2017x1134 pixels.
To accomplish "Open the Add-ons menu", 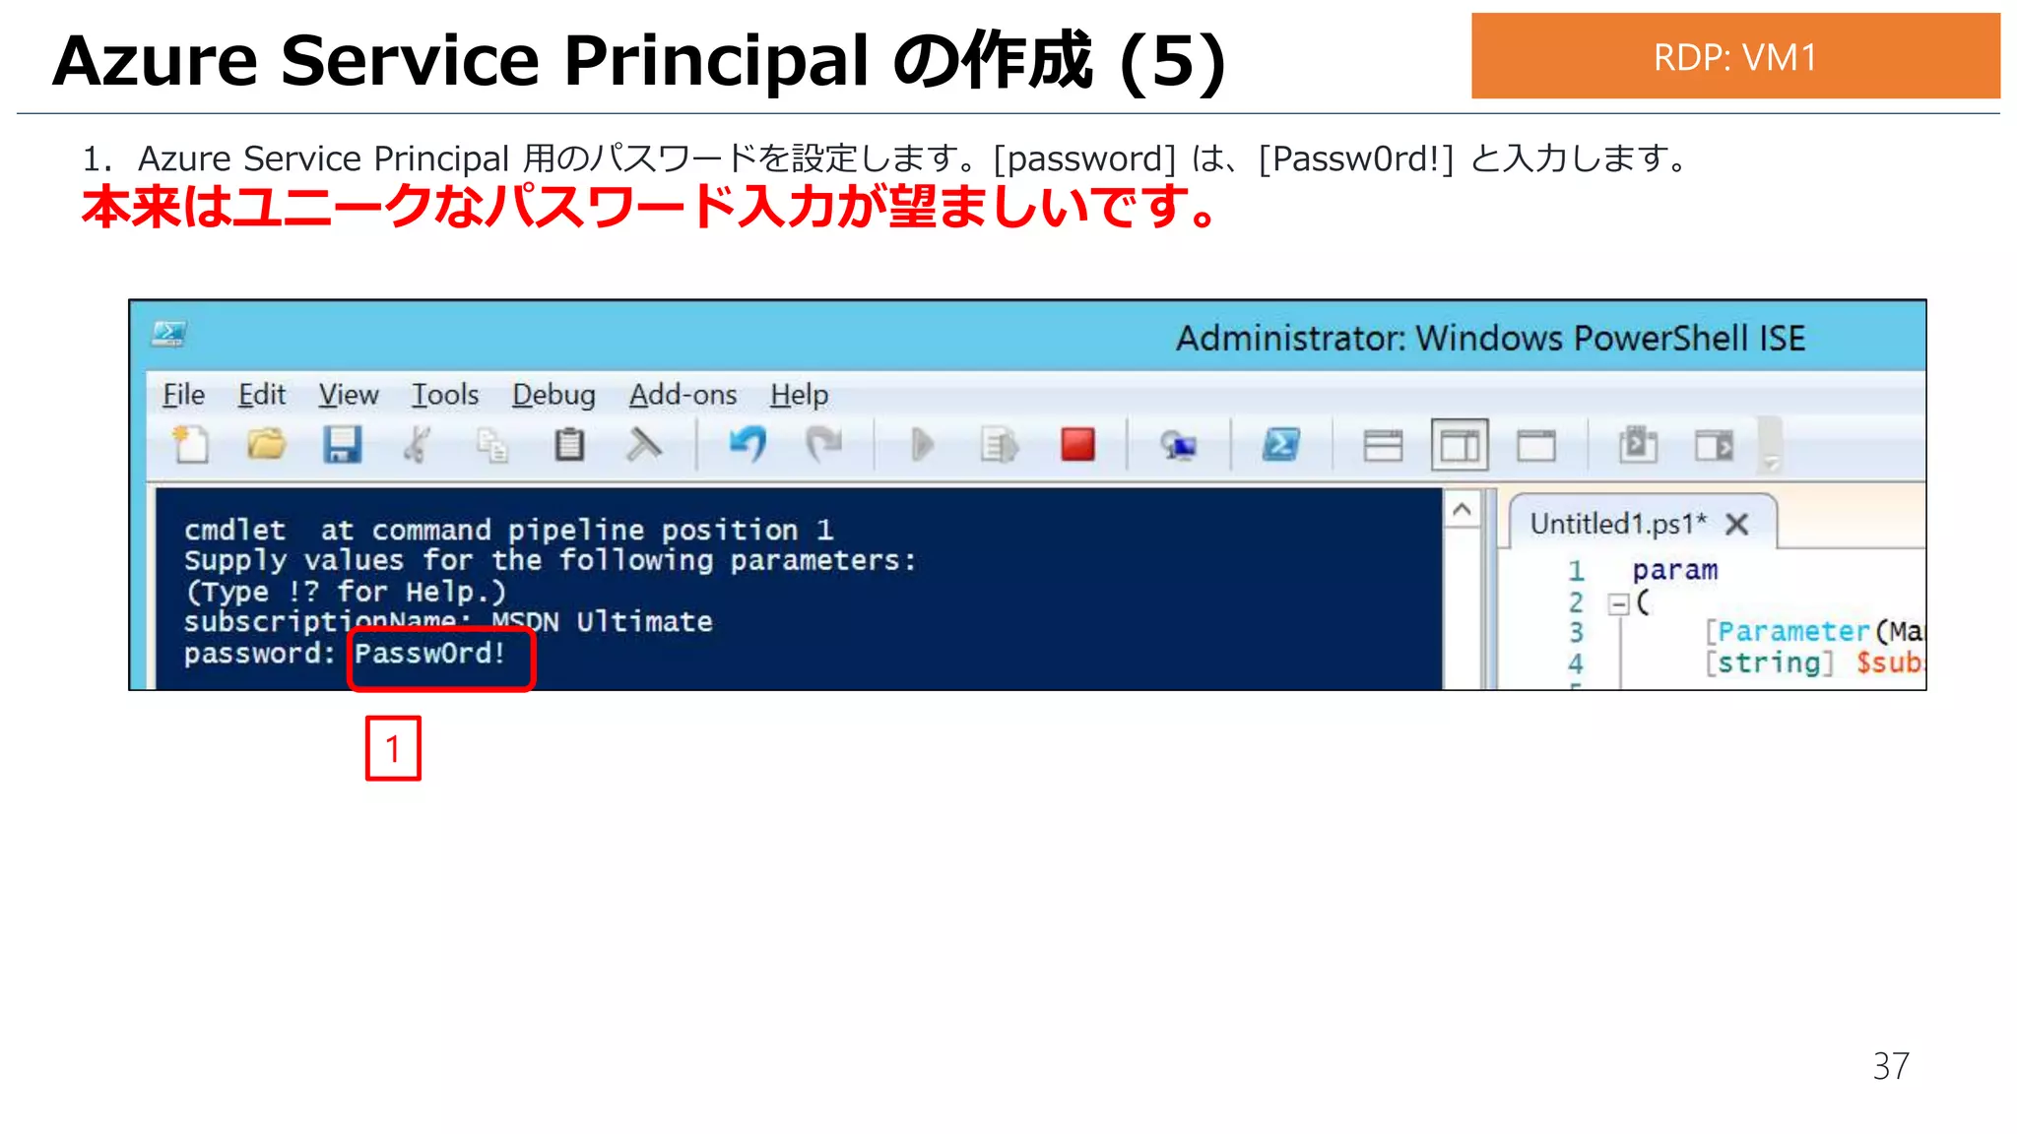I will coord(683,395).
